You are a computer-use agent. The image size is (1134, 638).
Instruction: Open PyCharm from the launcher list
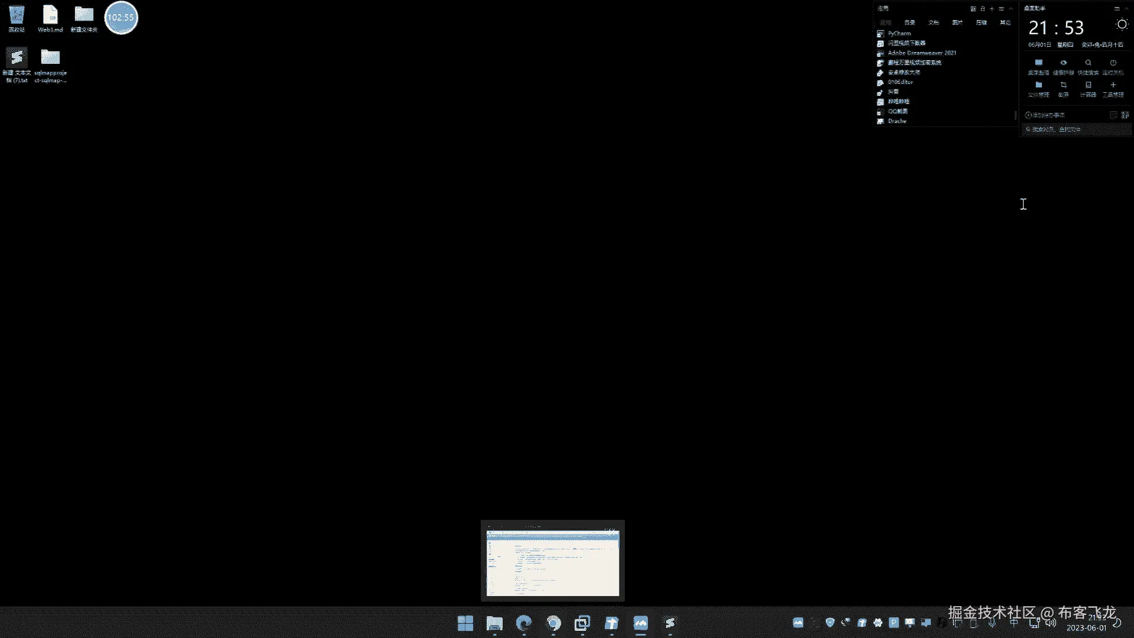[x=899, y=34]
